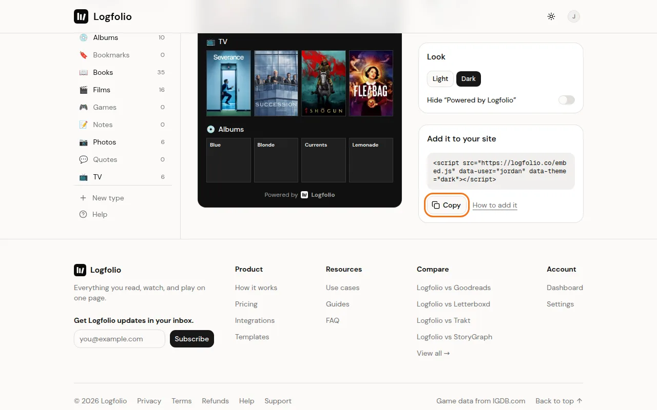Image resolution: width=657 pixels, height=410 pixels.
Task: Click the Blonde album tile
Action: coord(276,160)
